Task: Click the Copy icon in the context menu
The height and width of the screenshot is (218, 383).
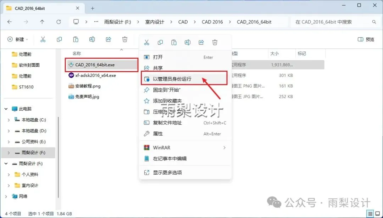Action: pos(160,43)
